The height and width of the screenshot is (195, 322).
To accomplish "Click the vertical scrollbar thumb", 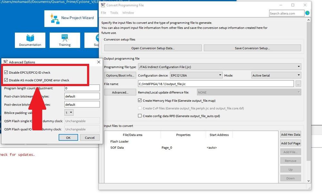I will (x=308, y=91).
